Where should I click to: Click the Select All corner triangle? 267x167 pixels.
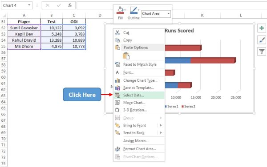click(x=4, y=16)
